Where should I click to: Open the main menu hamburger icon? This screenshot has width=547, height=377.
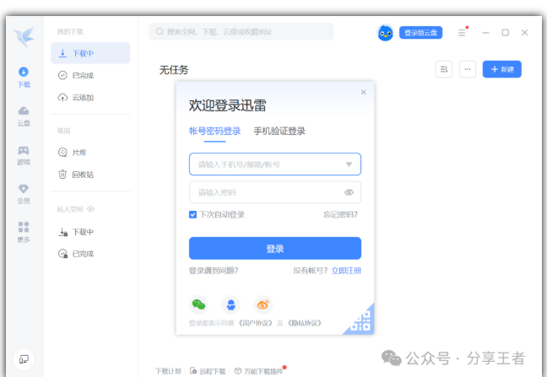coord(462,33)
